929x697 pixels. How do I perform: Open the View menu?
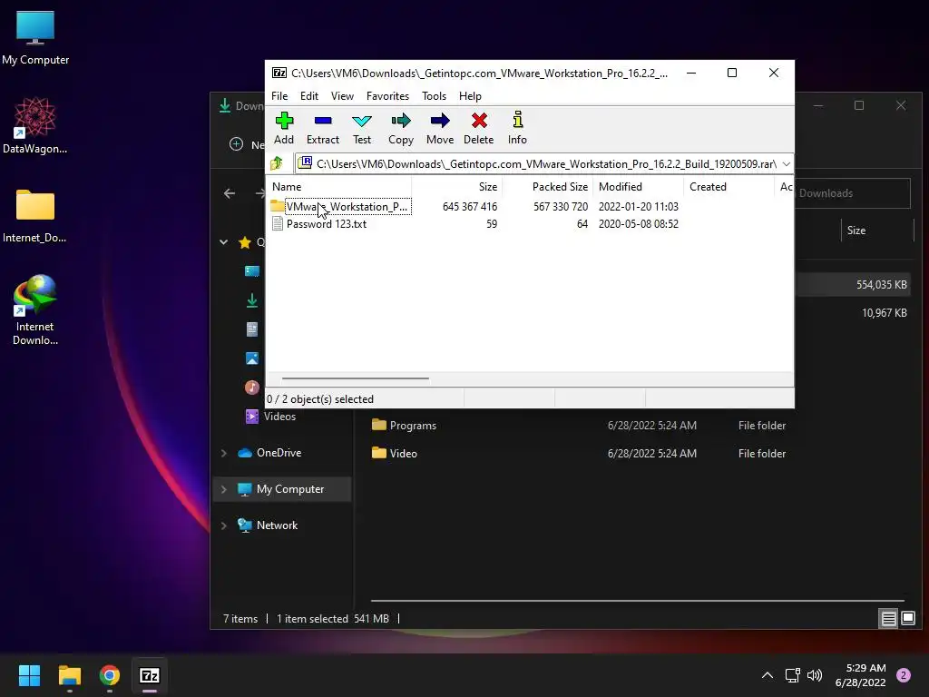tap(342, 96)
